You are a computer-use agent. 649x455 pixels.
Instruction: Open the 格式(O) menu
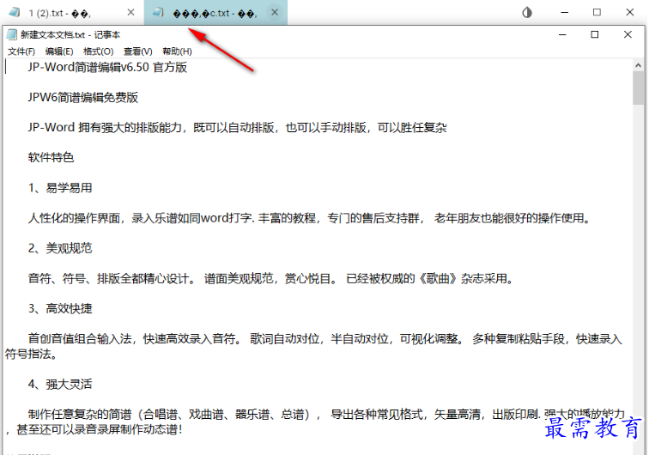pos(99,52)
